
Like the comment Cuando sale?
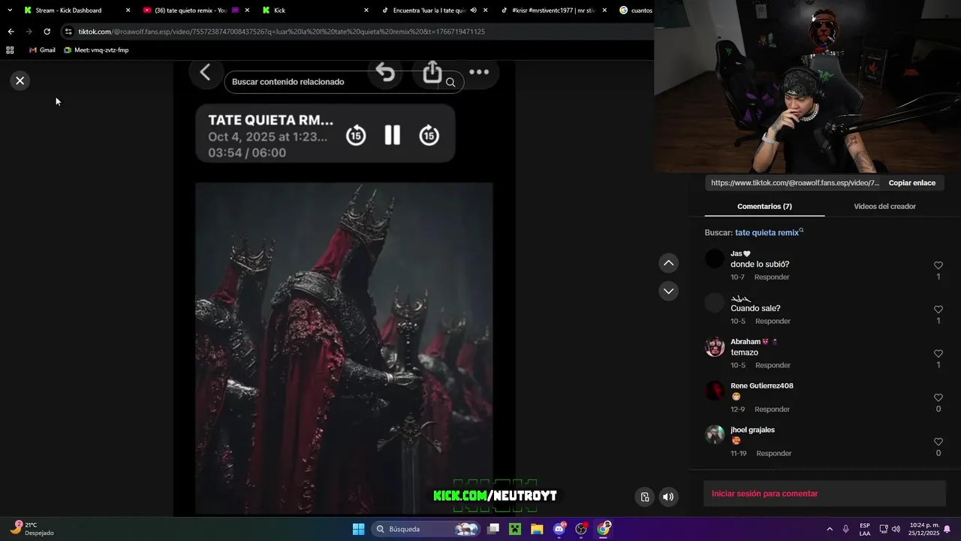938,310
